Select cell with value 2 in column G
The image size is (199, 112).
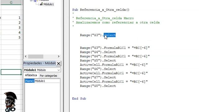(x=11, y=22)
